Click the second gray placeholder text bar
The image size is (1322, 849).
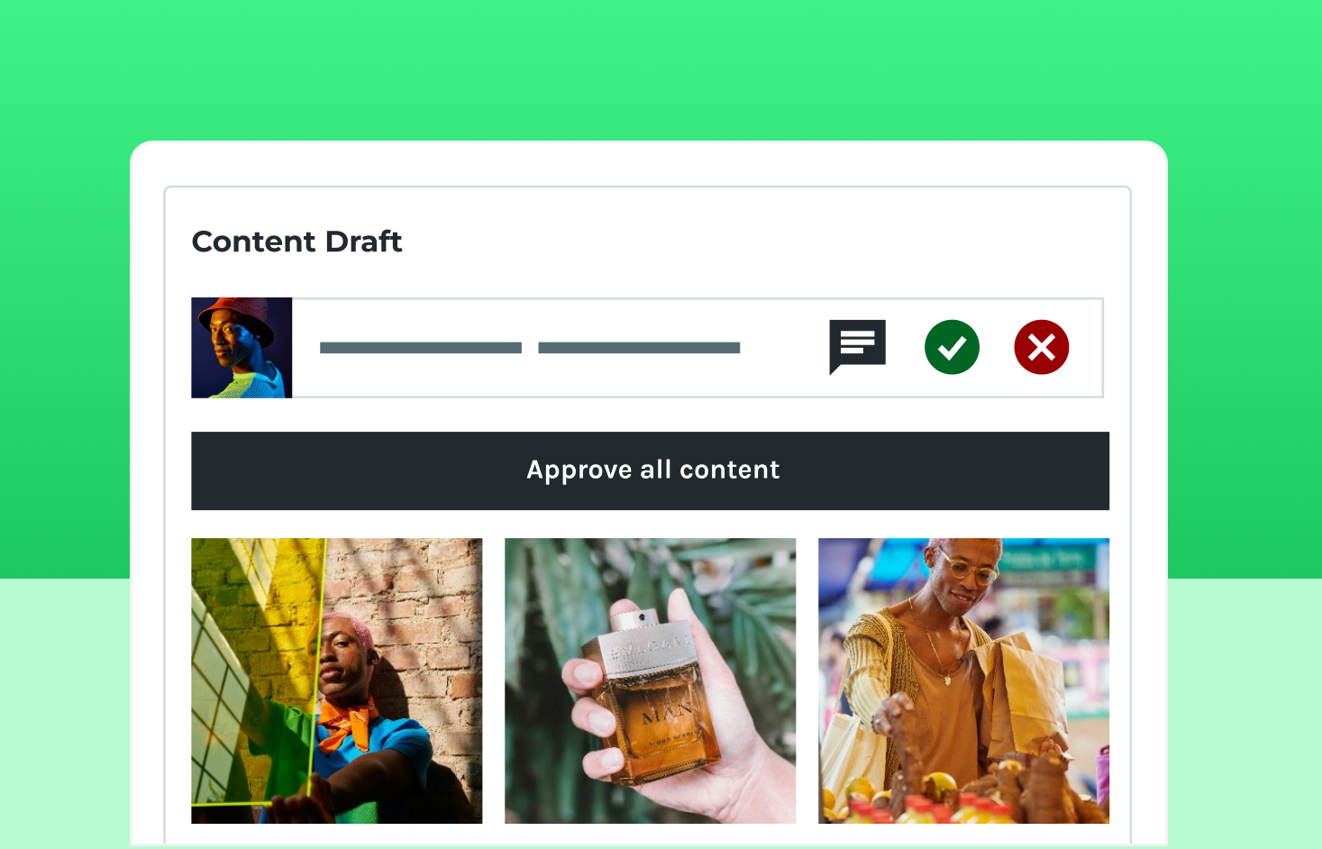tap(639, 348)
